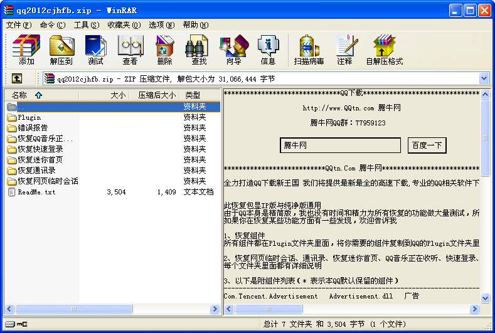Open the 文件(F) menu
The height and width of the screenshot is (333, 495).
coord(19,25)
